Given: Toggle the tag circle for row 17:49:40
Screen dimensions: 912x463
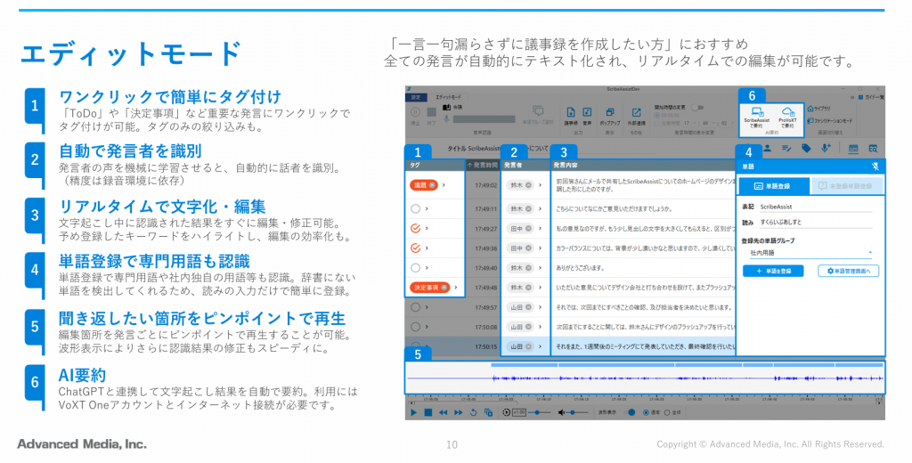Looking at the screenshot, I should 415,268.
